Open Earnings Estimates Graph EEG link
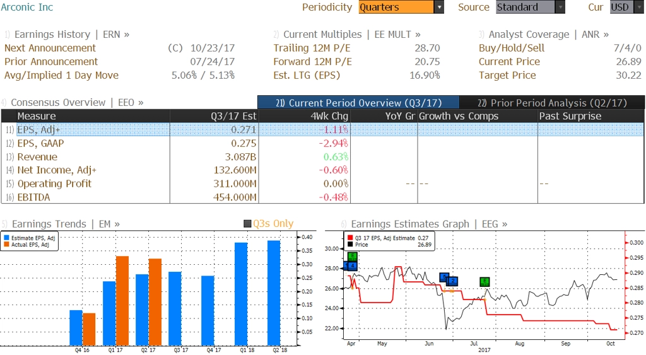Image resolution: width=646 pixels, height=355 pixels. tap(429, 224)
